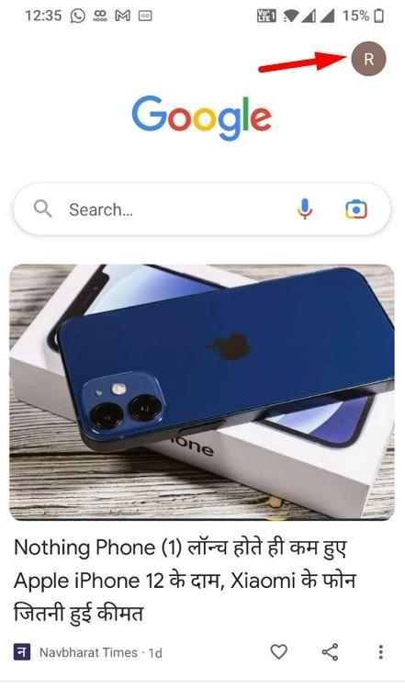Share the iPhone 12 news article
The image size is (405, 689).
331,651
